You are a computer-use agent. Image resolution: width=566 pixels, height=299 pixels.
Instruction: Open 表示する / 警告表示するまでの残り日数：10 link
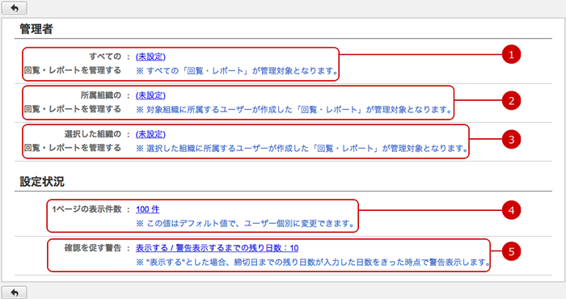click(217, 248)
